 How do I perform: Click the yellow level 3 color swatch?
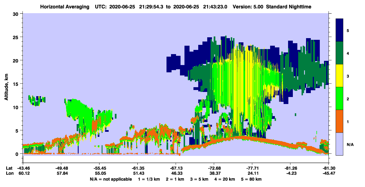339,76
